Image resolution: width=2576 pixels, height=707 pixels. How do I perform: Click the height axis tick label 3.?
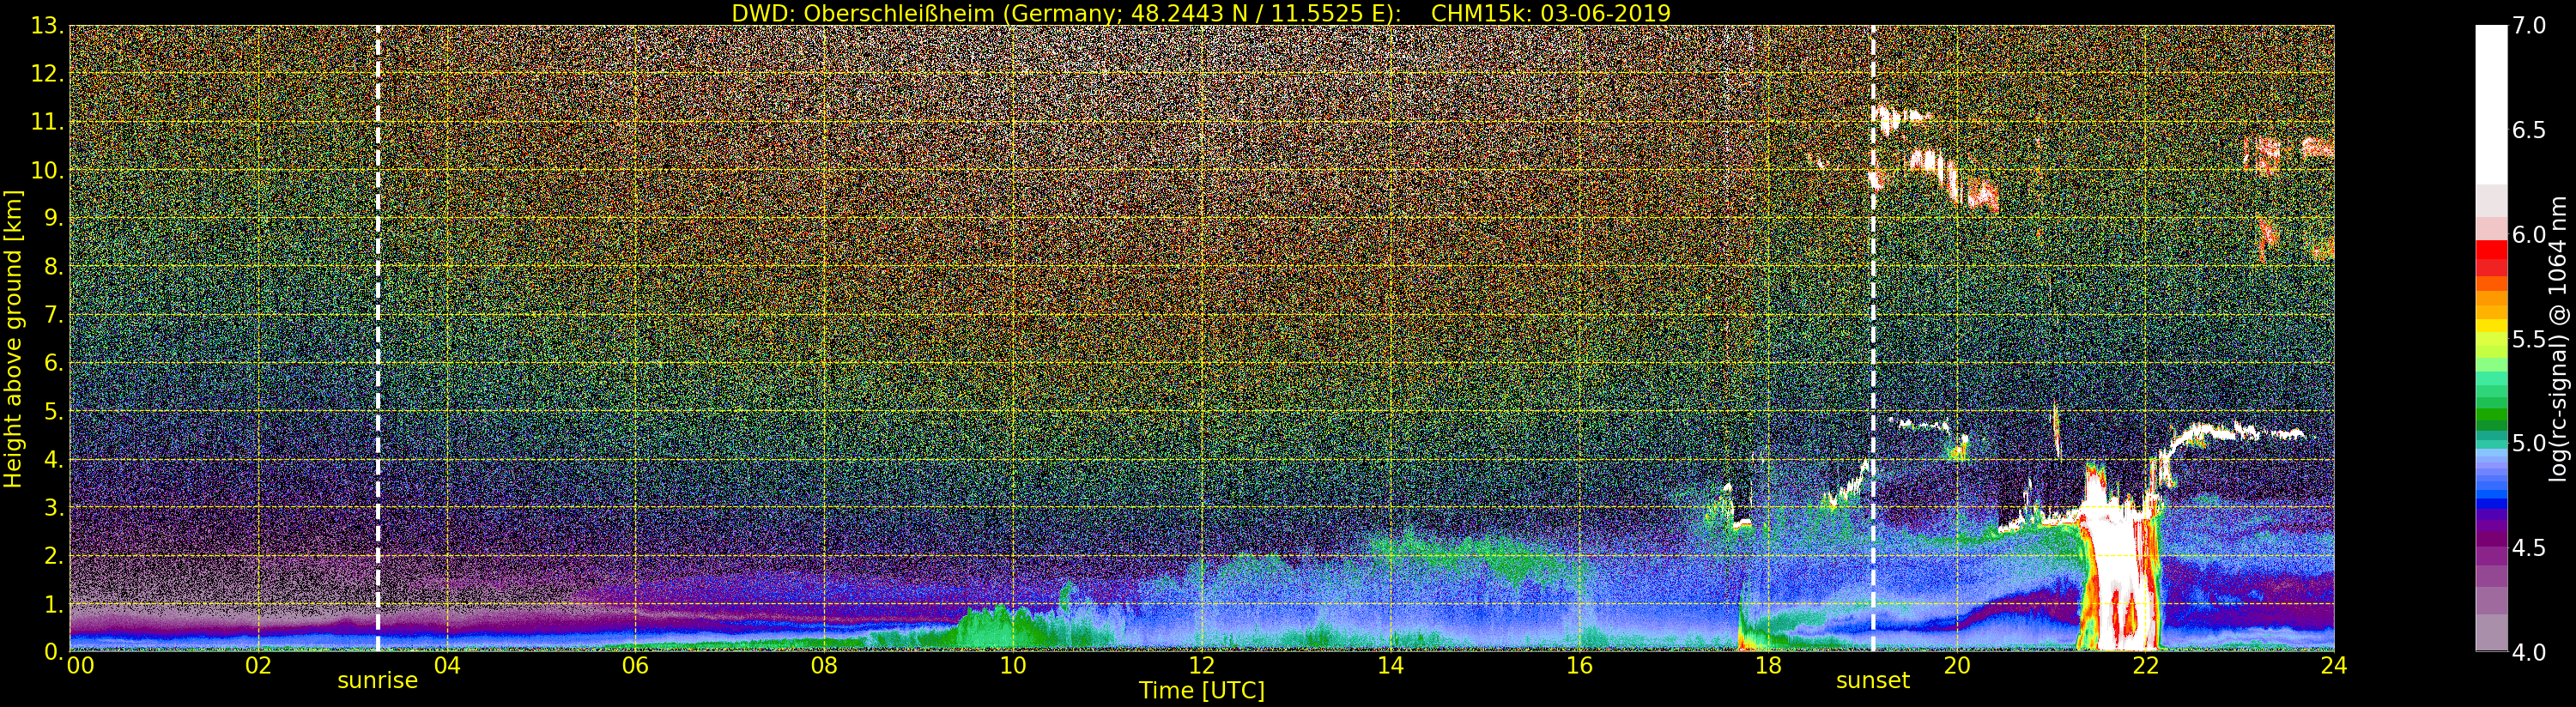(x=54, y=507)
